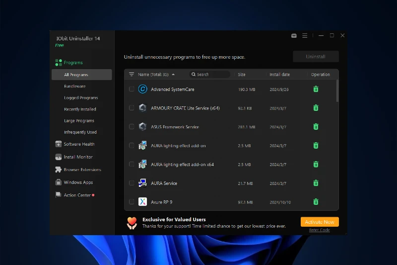Click the Activate Now button
This screenshot has height=265, width=397.
point(320,222)
